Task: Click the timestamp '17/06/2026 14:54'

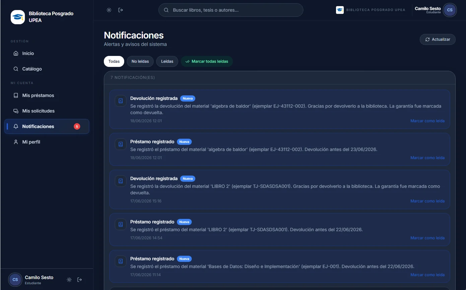Action: point(146,238)
